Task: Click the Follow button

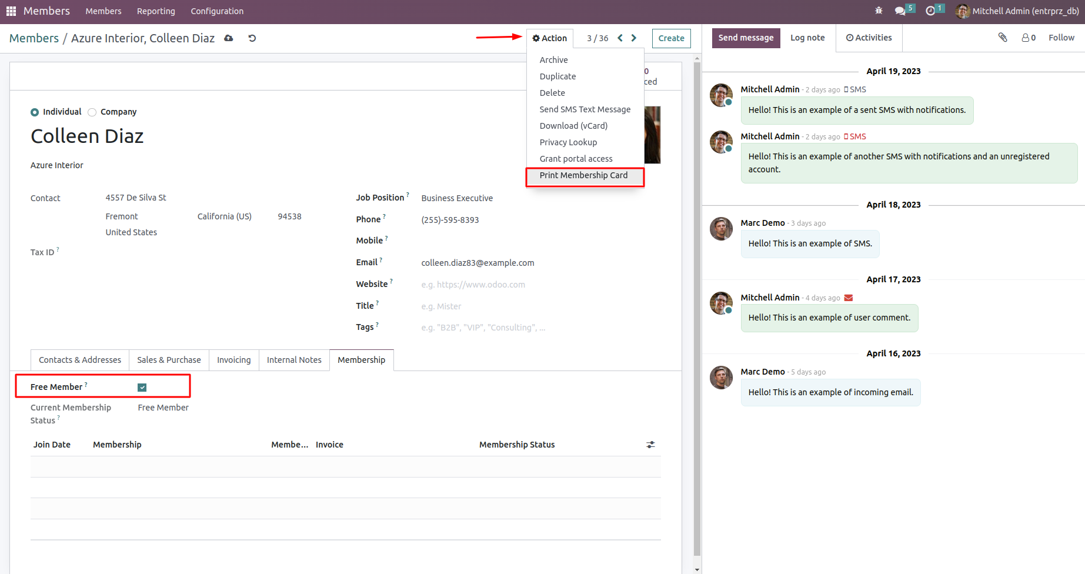Action: pyautogui.click(x=1061, y=38)
